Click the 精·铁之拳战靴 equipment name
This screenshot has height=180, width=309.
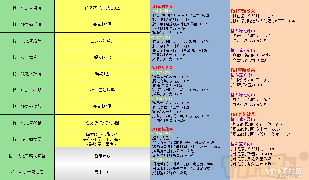click(27, 123)
